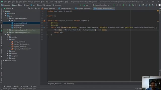Switch to activity_main.xml editor tab
This screenshot has height=90, width=161.
(x=49, y=8)
